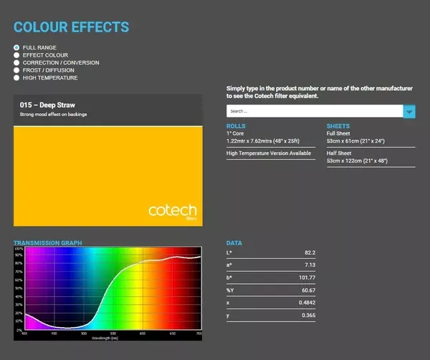This screenshot has height=360, width=430.
Task: Click the '1.22mtr x 7.62mtrs' roll size
Action: pyautogui.click(x=263, y=141)
